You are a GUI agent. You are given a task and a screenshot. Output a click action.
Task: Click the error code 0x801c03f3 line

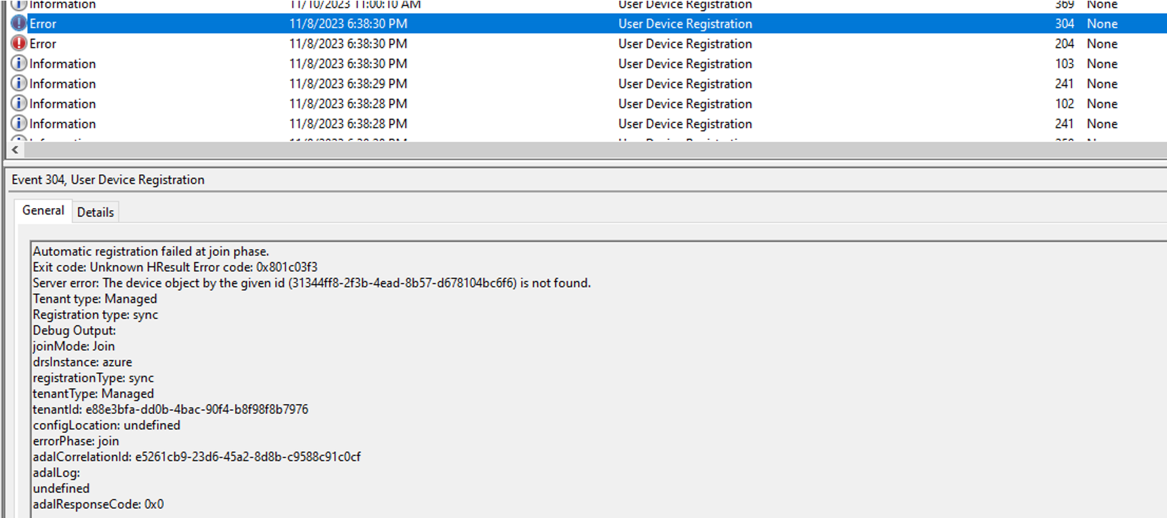coord(175,268)
